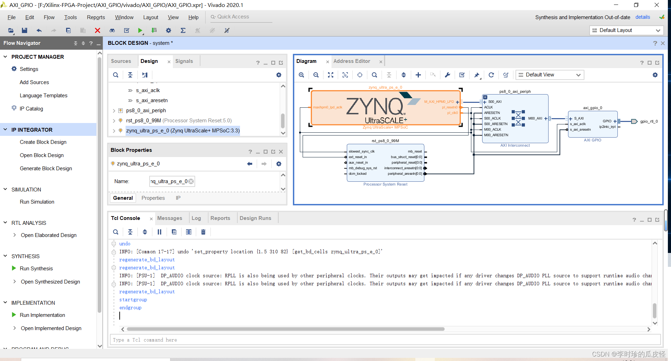Expand Open Synthesized Design
Screen dimensions: 671x361
point(14,282)
